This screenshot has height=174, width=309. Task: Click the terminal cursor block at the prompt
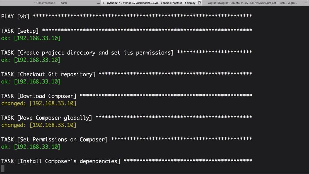pyautogui.click(x=3, y=168)
